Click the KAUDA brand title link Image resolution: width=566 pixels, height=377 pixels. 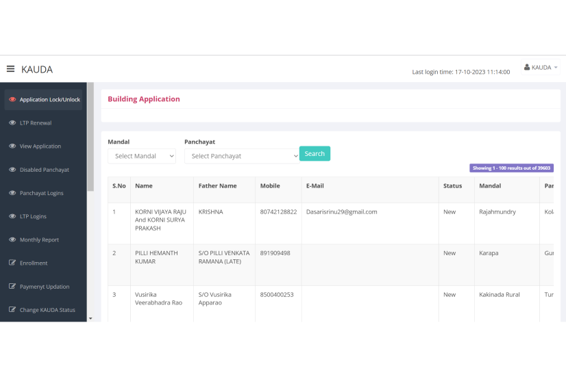click(37, 69)
